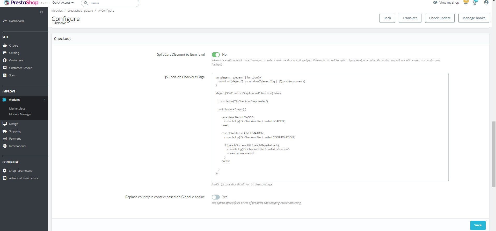The image size is (496, 231).
Task: Click the Orders basket icon
Action: tap(5, 46)
